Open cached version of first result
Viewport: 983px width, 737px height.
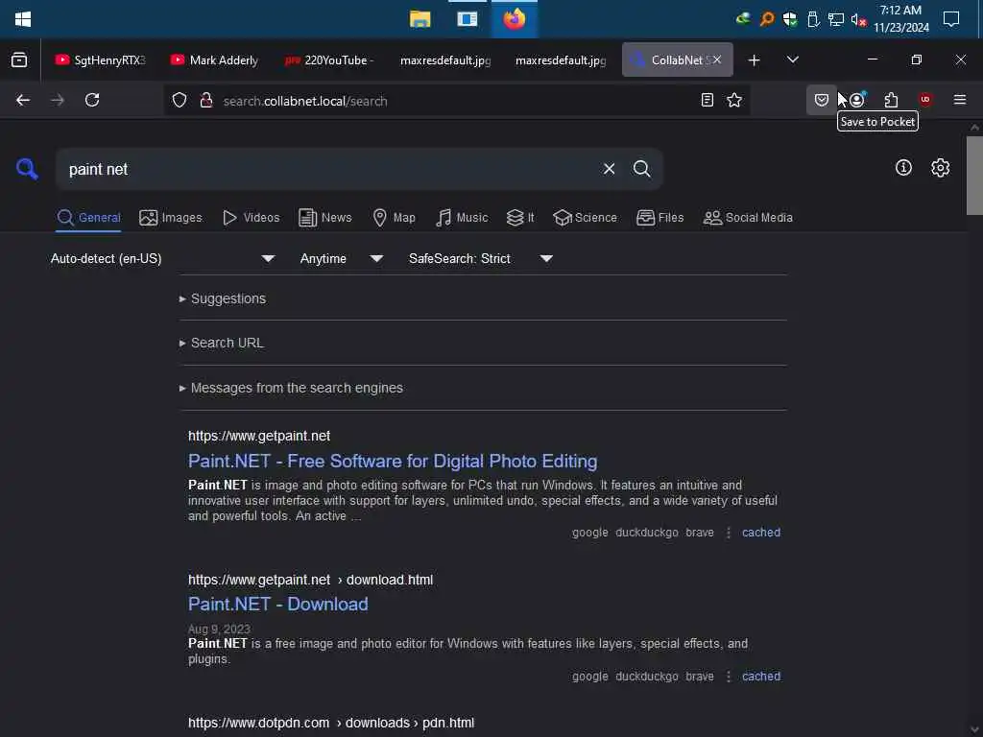point(761,533)
